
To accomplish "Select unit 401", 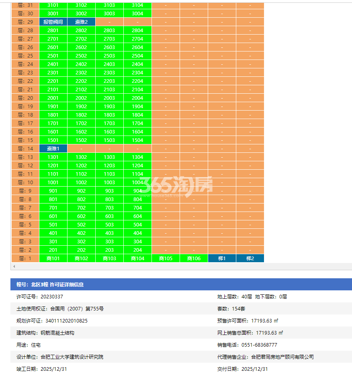I will click(x=53, y=233).
